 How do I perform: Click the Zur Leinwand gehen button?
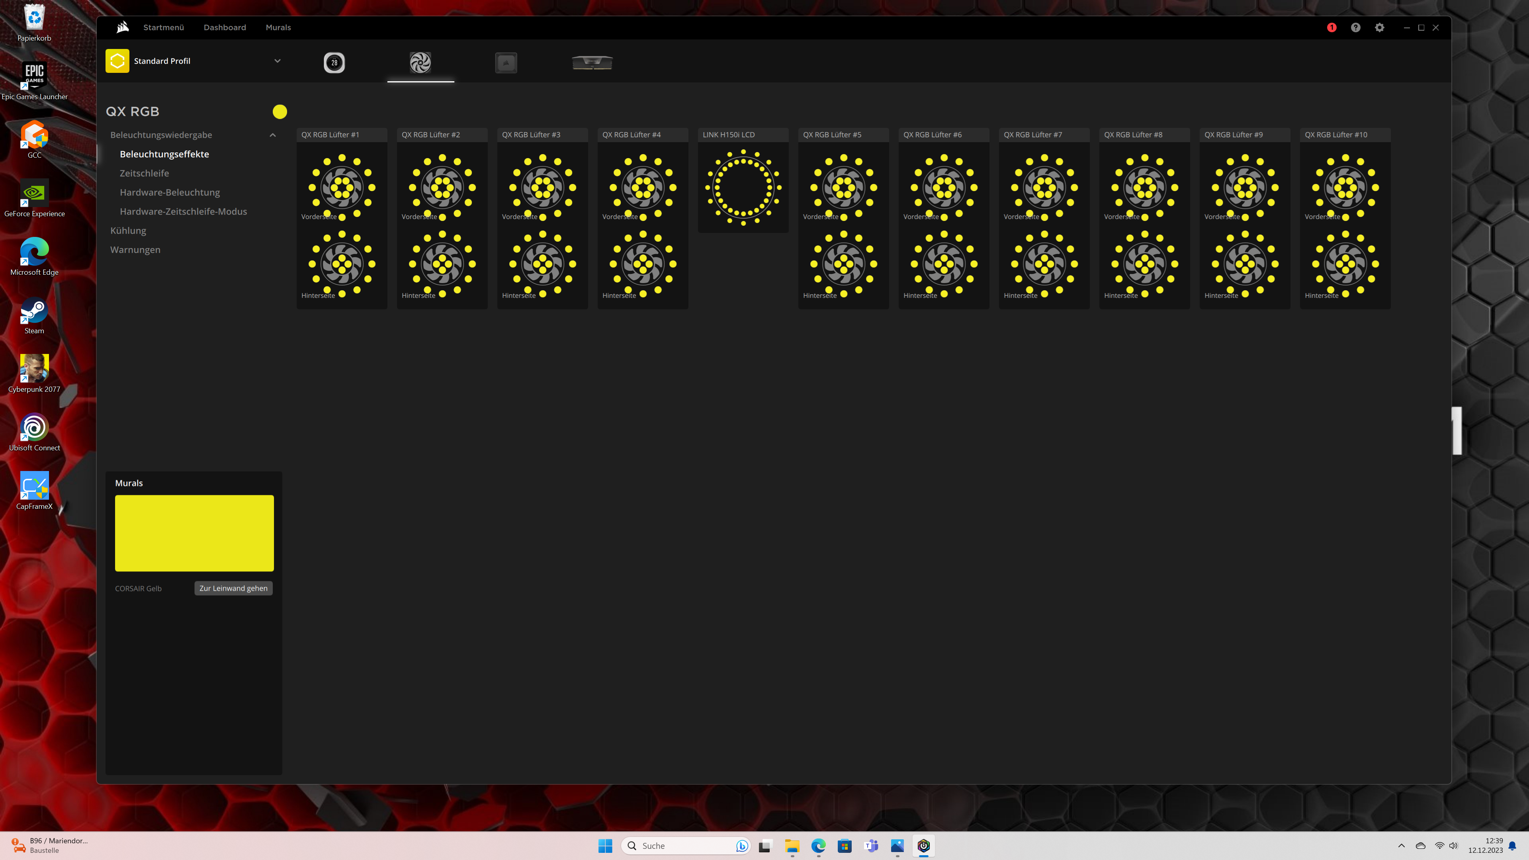(233, 588)
